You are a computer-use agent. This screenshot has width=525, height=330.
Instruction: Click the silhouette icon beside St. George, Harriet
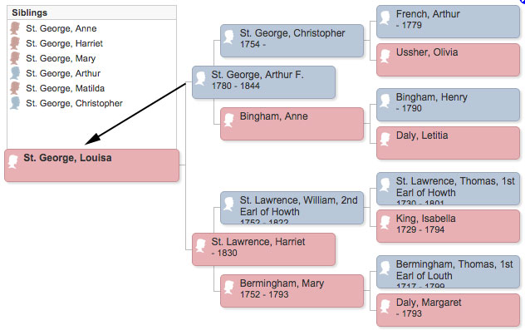15,43
